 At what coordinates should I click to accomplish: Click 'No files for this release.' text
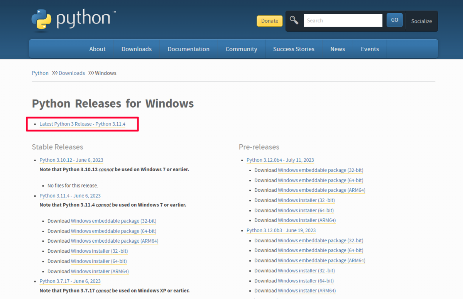pyautogui.click(x=73, y=186)
